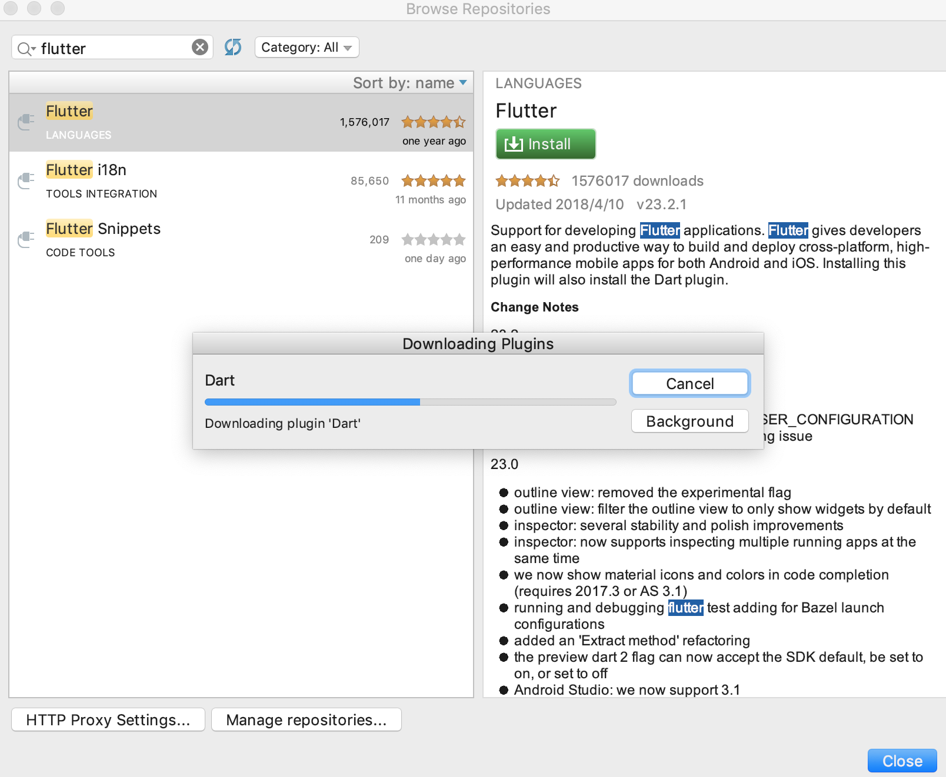
Task: Select the Flutter plugin row
Action: [241, 122]
